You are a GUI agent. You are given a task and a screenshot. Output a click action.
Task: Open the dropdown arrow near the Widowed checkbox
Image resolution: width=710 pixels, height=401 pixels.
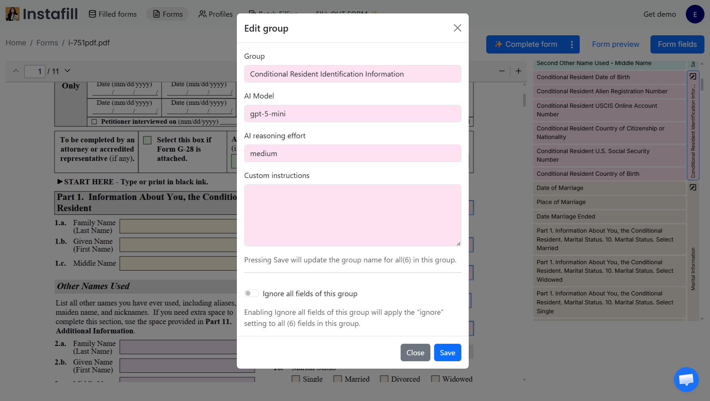(x=524, y=379)
